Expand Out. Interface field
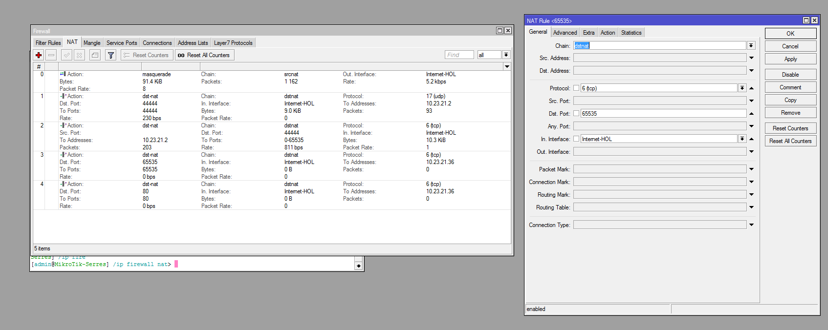828x330 pixels. click(751, 152)
